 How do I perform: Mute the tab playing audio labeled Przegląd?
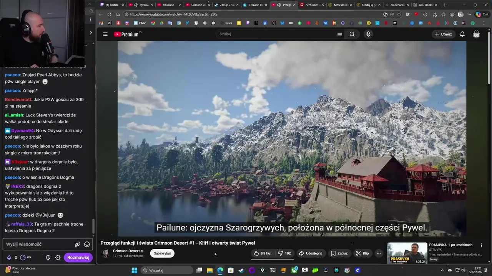tap(279, 5)
